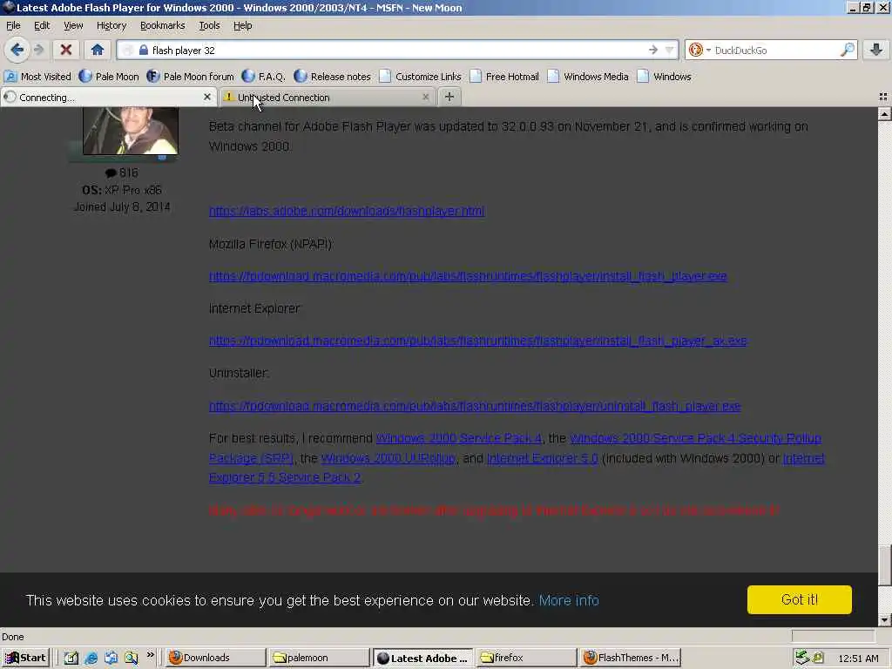
Task: Open the Explorer 5.5 Service Pack 2 link
Action: click(x=285, y=477)
